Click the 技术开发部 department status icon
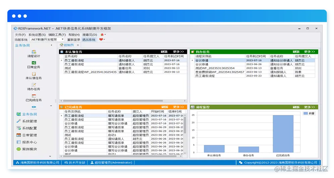The image size is (334, 178). pos(66,163)
